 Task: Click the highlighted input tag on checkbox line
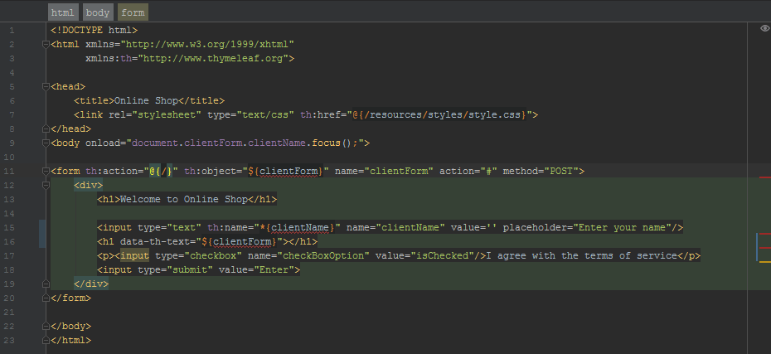coord(135,255)
